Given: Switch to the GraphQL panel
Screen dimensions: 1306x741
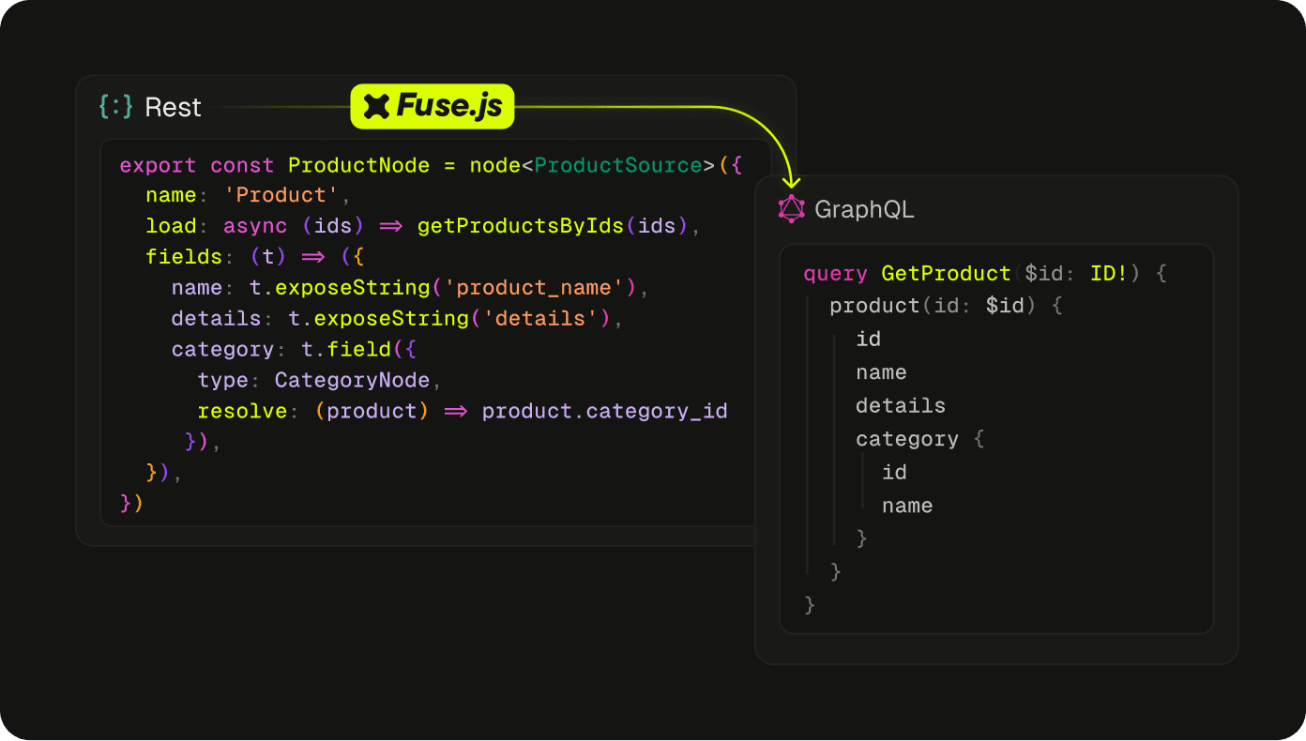Looking at the screenshot, I should point(865,209).
